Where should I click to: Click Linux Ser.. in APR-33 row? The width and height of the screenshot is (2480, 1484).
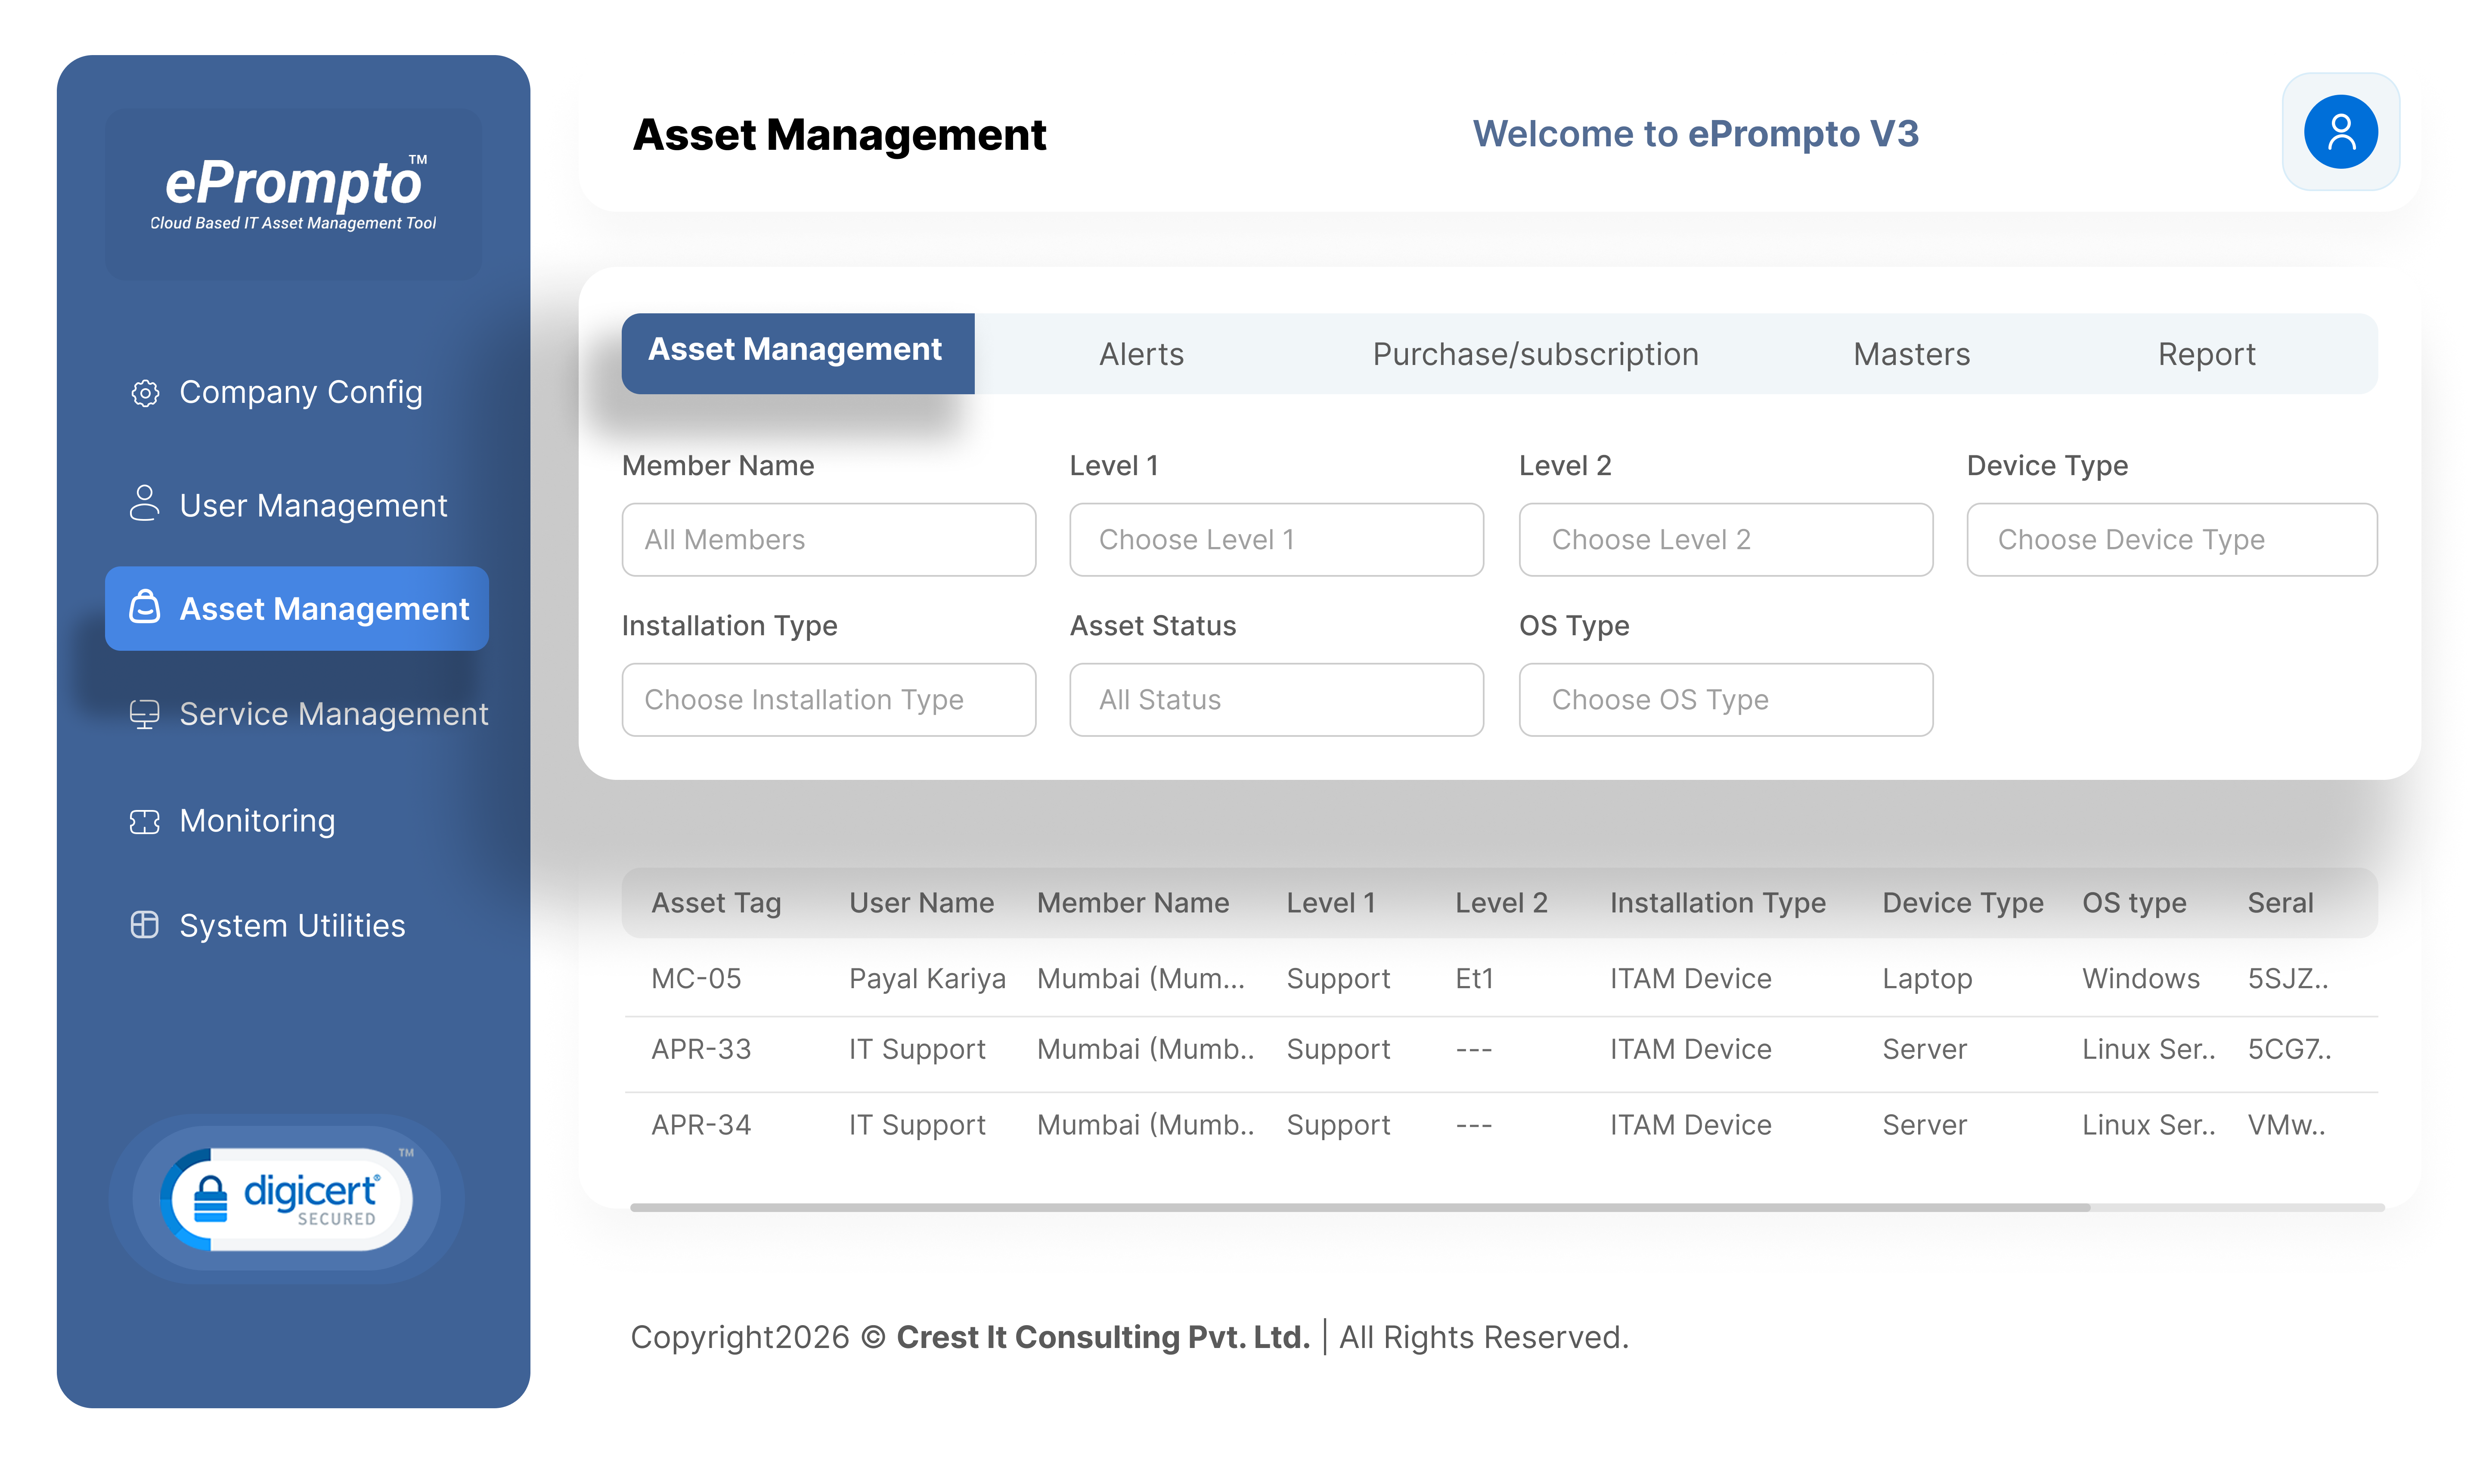(x=2149, y=1048)
